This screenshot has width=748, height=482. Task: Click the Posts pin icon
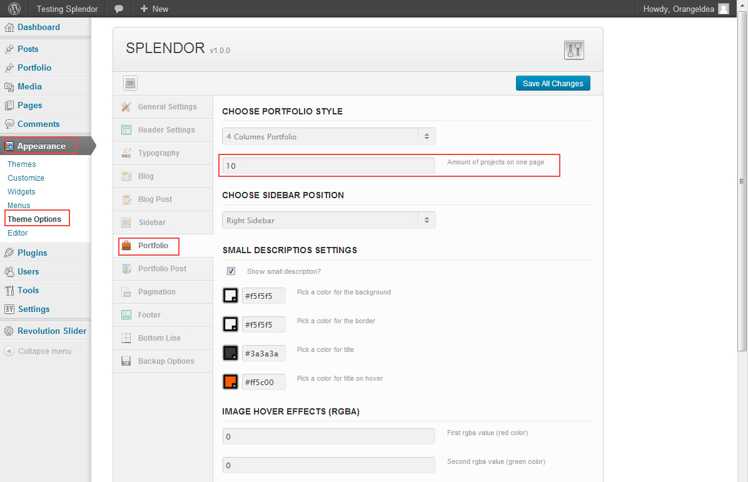coord(9,49)
